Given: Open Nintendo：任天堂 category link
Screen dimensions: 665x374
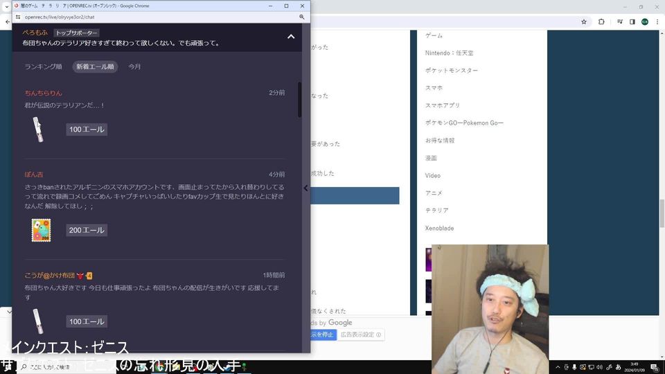Looking at the screenshot, I should coord(449,53).
